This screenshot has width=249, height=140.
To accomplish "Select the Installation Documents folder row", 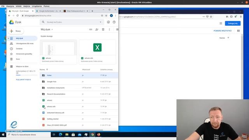I will coord(79,88).
